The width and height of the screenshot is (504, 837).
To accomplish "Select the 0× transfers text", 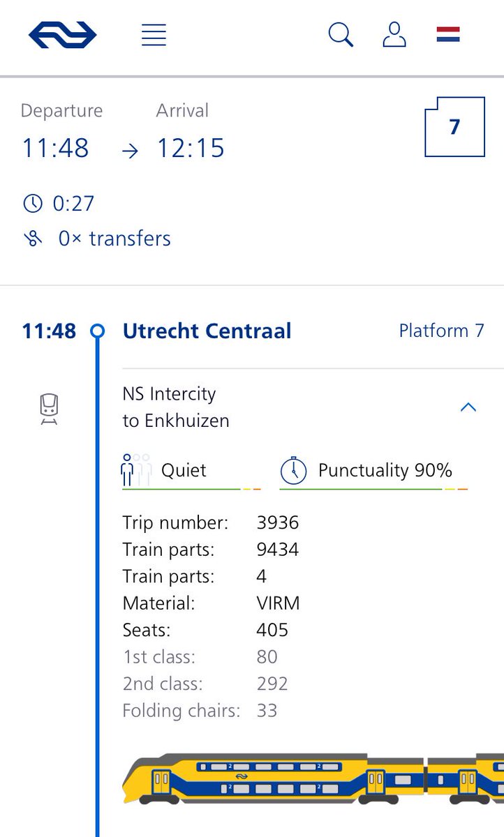I will coord(114,239).
